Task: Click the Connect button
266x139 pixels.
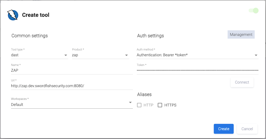Action: [x=242, y=82]
